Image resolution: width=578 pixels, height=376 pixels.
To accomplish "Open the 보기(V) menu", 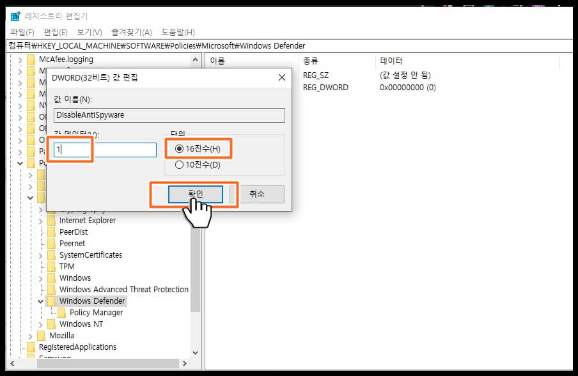I will click(x=90, y=33).
